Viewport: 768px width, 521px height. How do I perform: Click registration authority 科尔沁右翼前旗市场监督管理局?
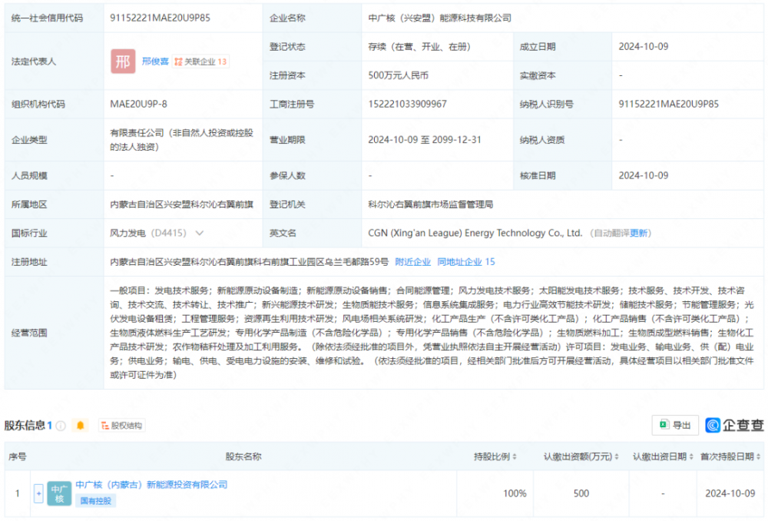tap(431, 204)
